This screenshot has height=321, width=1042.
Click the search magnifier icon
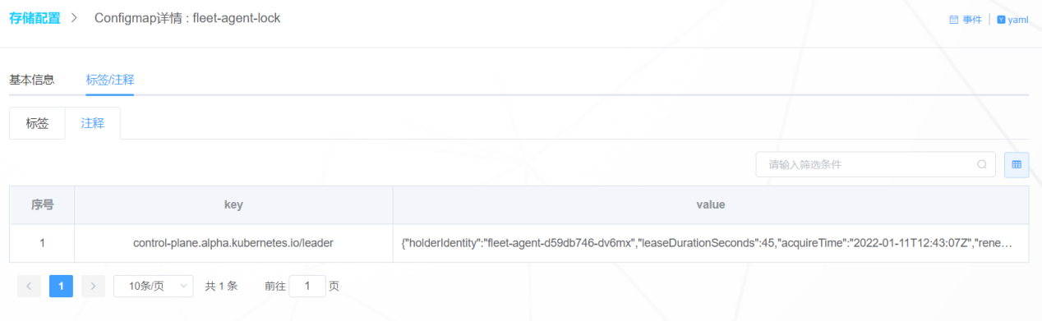click(x=981, y=164)
